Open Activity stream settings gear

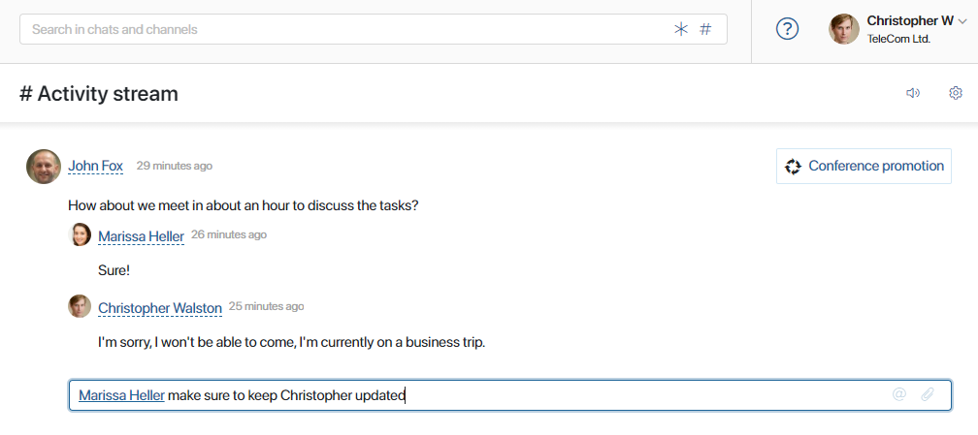[x=956, y=93]
